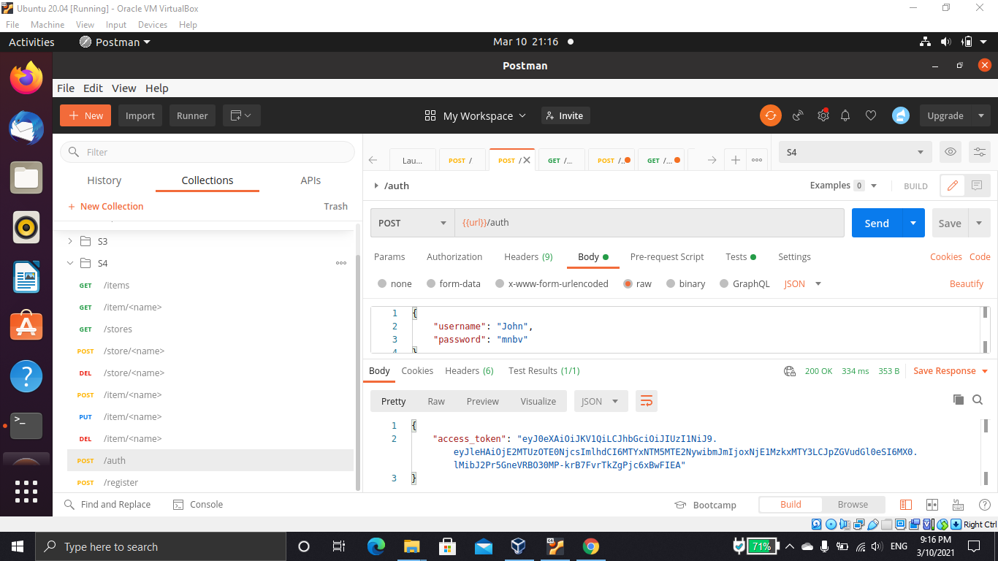Click the Send button

coord(876,223)
